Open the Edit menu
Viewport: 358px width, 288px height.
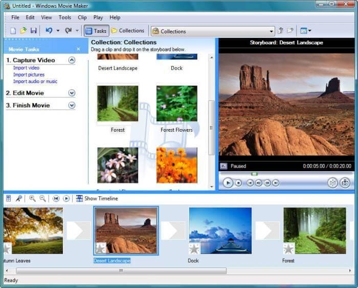click(x=30, y=17)
